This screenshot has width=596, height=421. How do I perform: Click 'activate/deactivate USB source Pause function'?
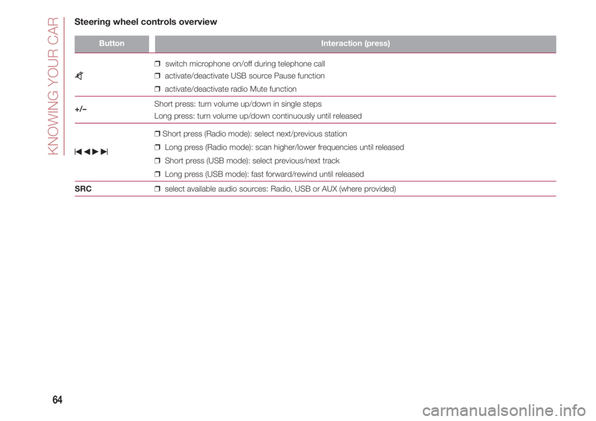[245, 76]
